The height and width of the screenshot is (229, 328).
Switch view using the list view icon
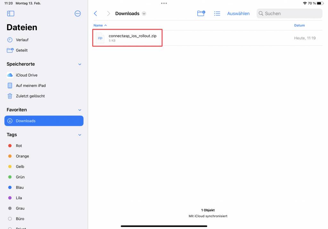pos(217,13)
